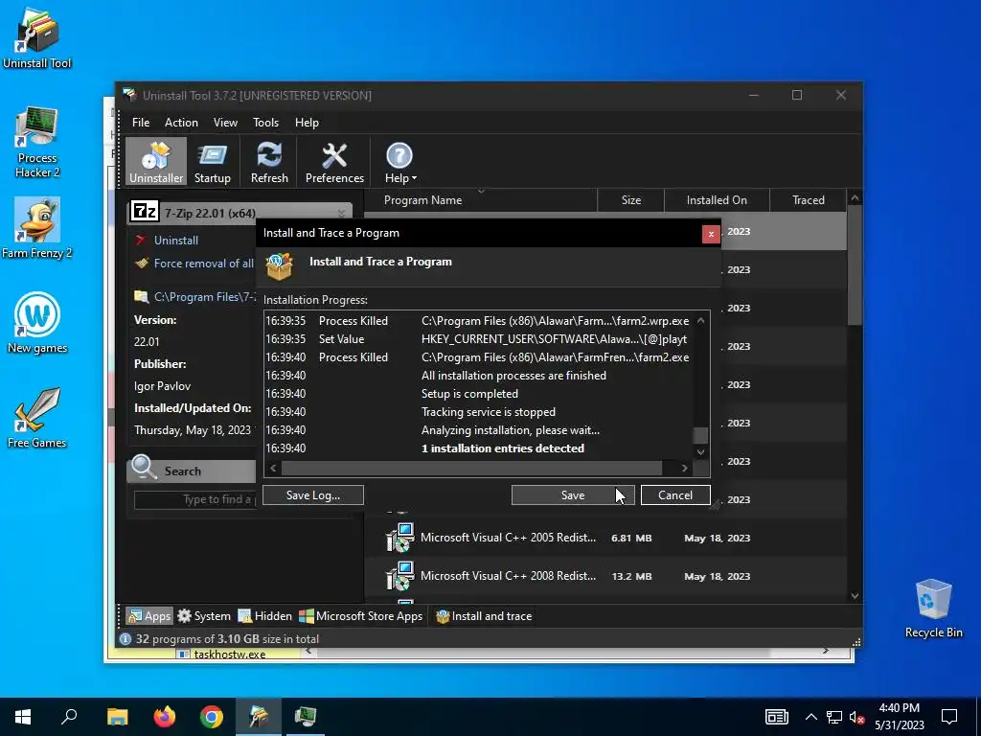The image size is (981, 736).
Task: Open the C:\Program Files\7- folder link
Action: (x=205, y=297)
